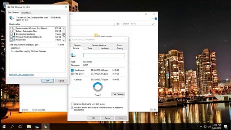Tick Previous Windows installation(s) checkbox
231x130 pixels.
(11, 37)
